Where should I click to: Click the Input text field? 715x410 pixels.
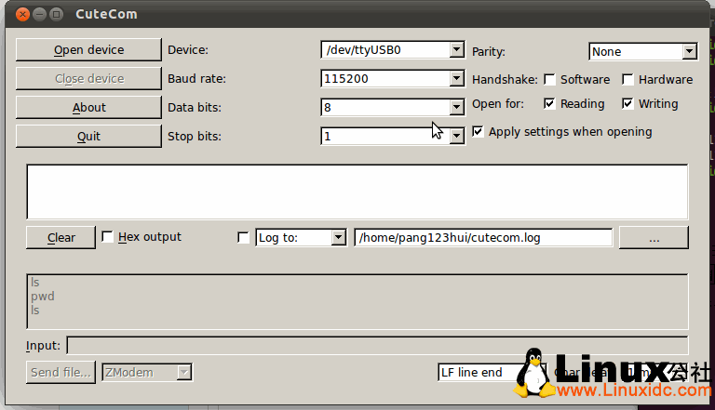pos(377,345)
